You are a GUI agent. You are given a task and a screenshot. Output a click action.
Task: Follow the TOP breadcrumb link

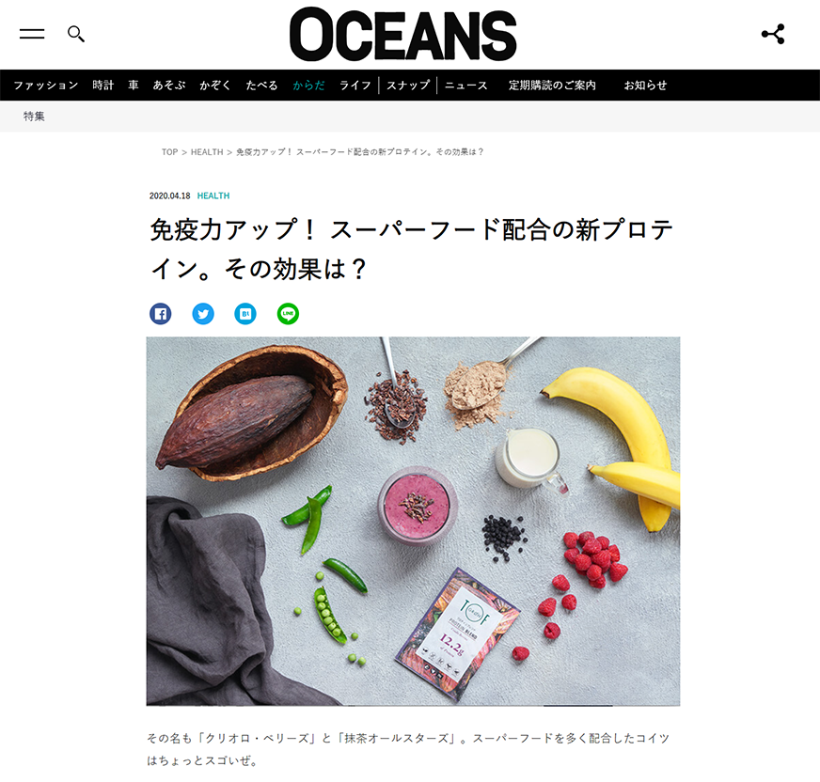pyautogui.click(x=169, y=152)
